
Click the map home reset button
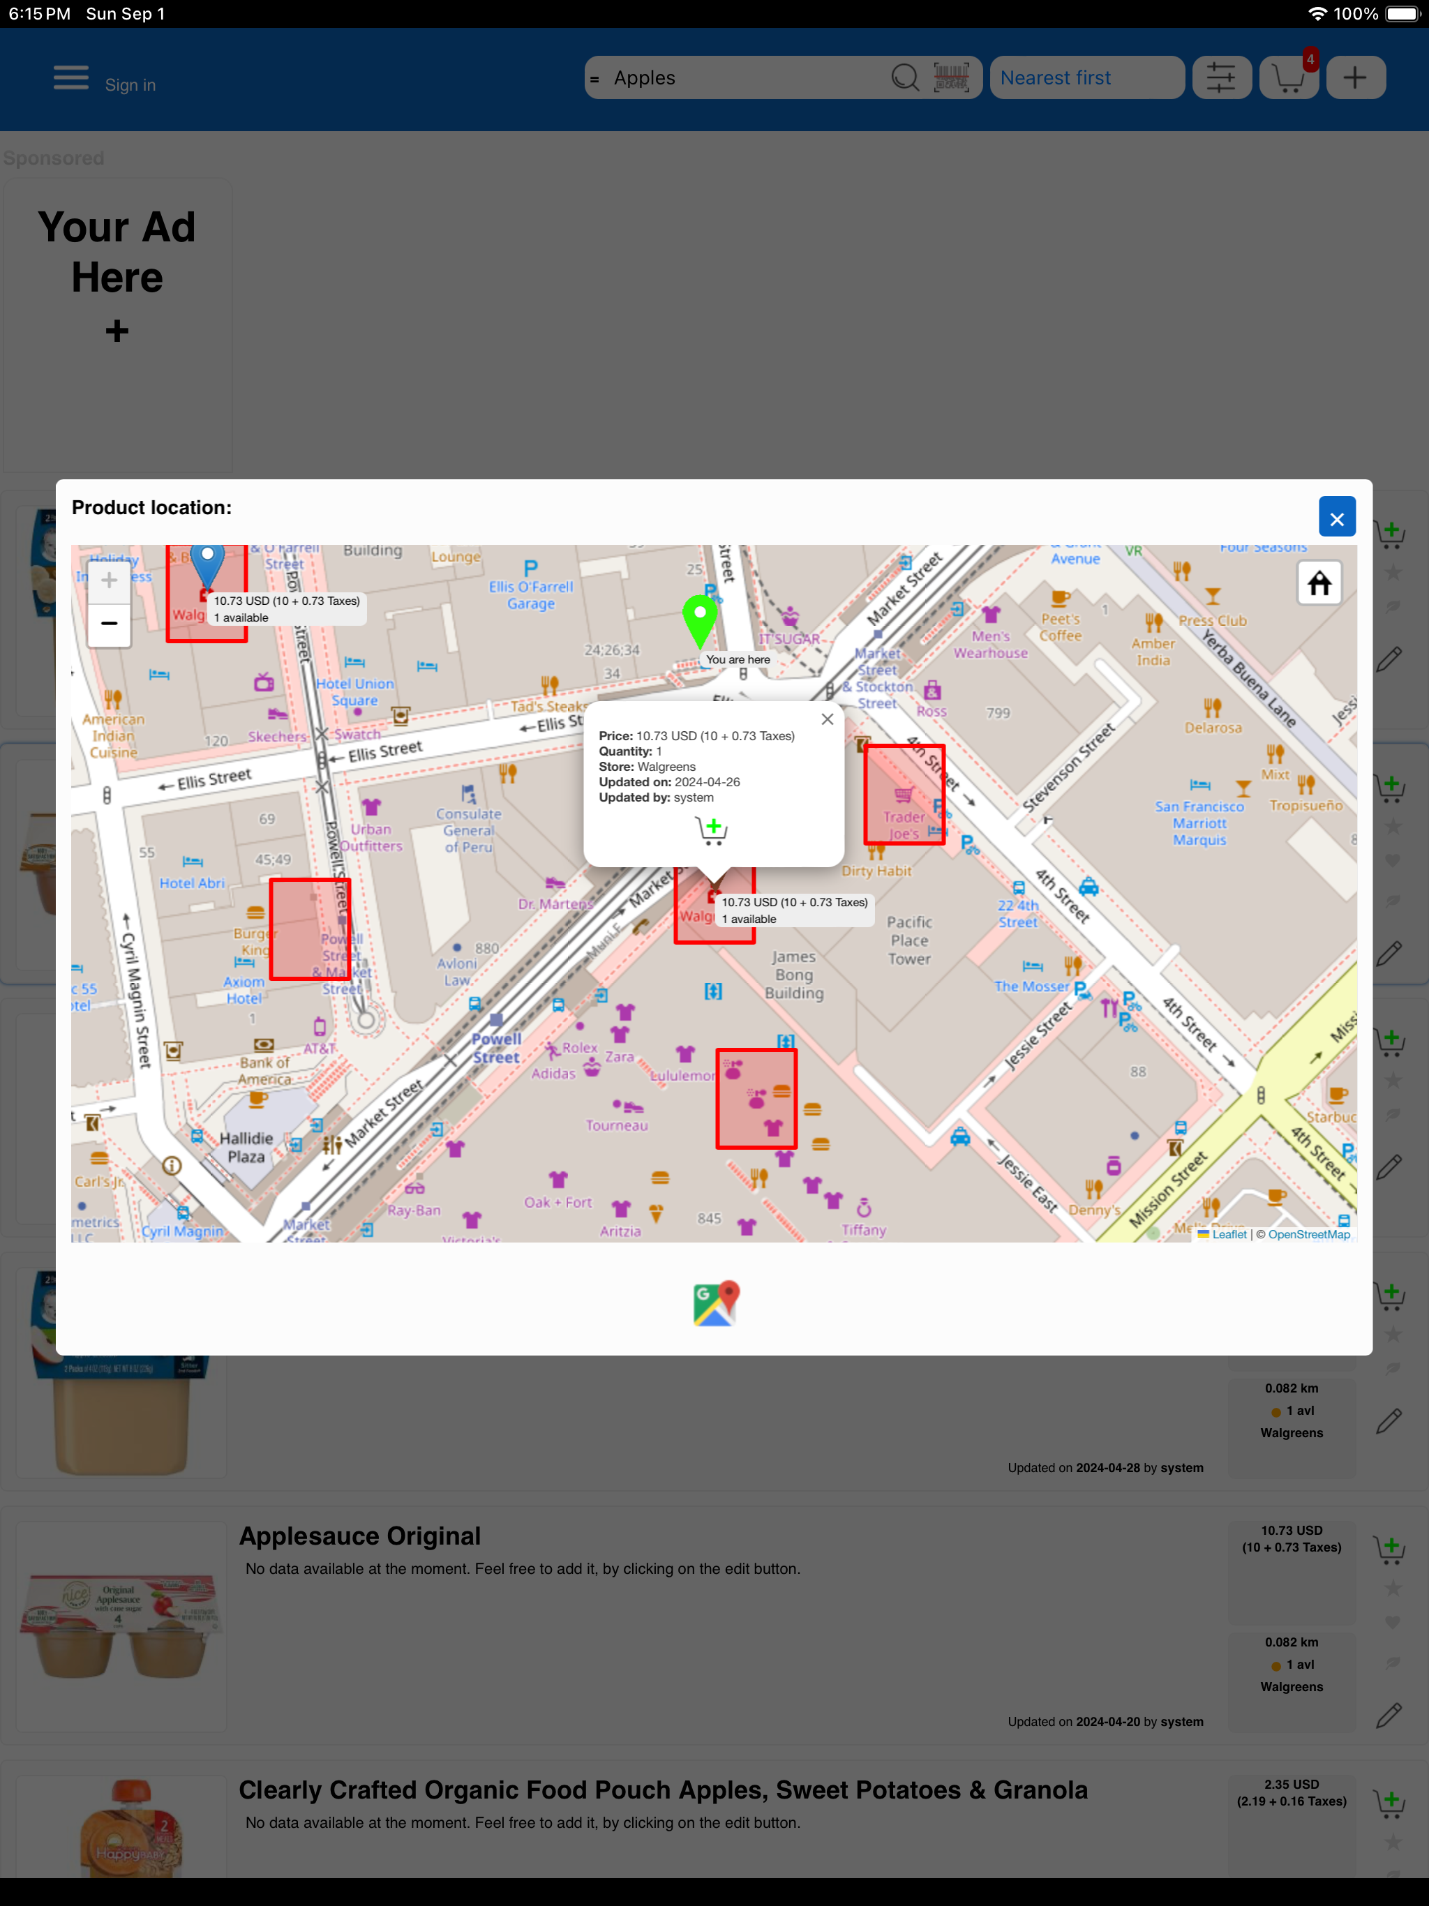(x=1319, y=583)
